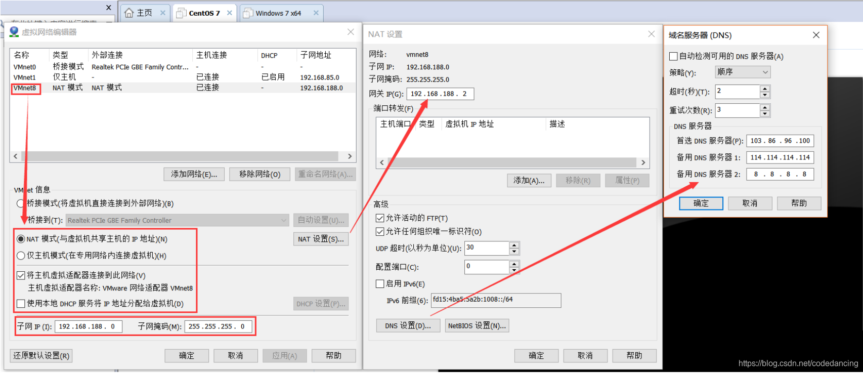Confirm 虚拟网络编辑器 with 确定
The width and height of the screenshot is (863, 373).
187,356
